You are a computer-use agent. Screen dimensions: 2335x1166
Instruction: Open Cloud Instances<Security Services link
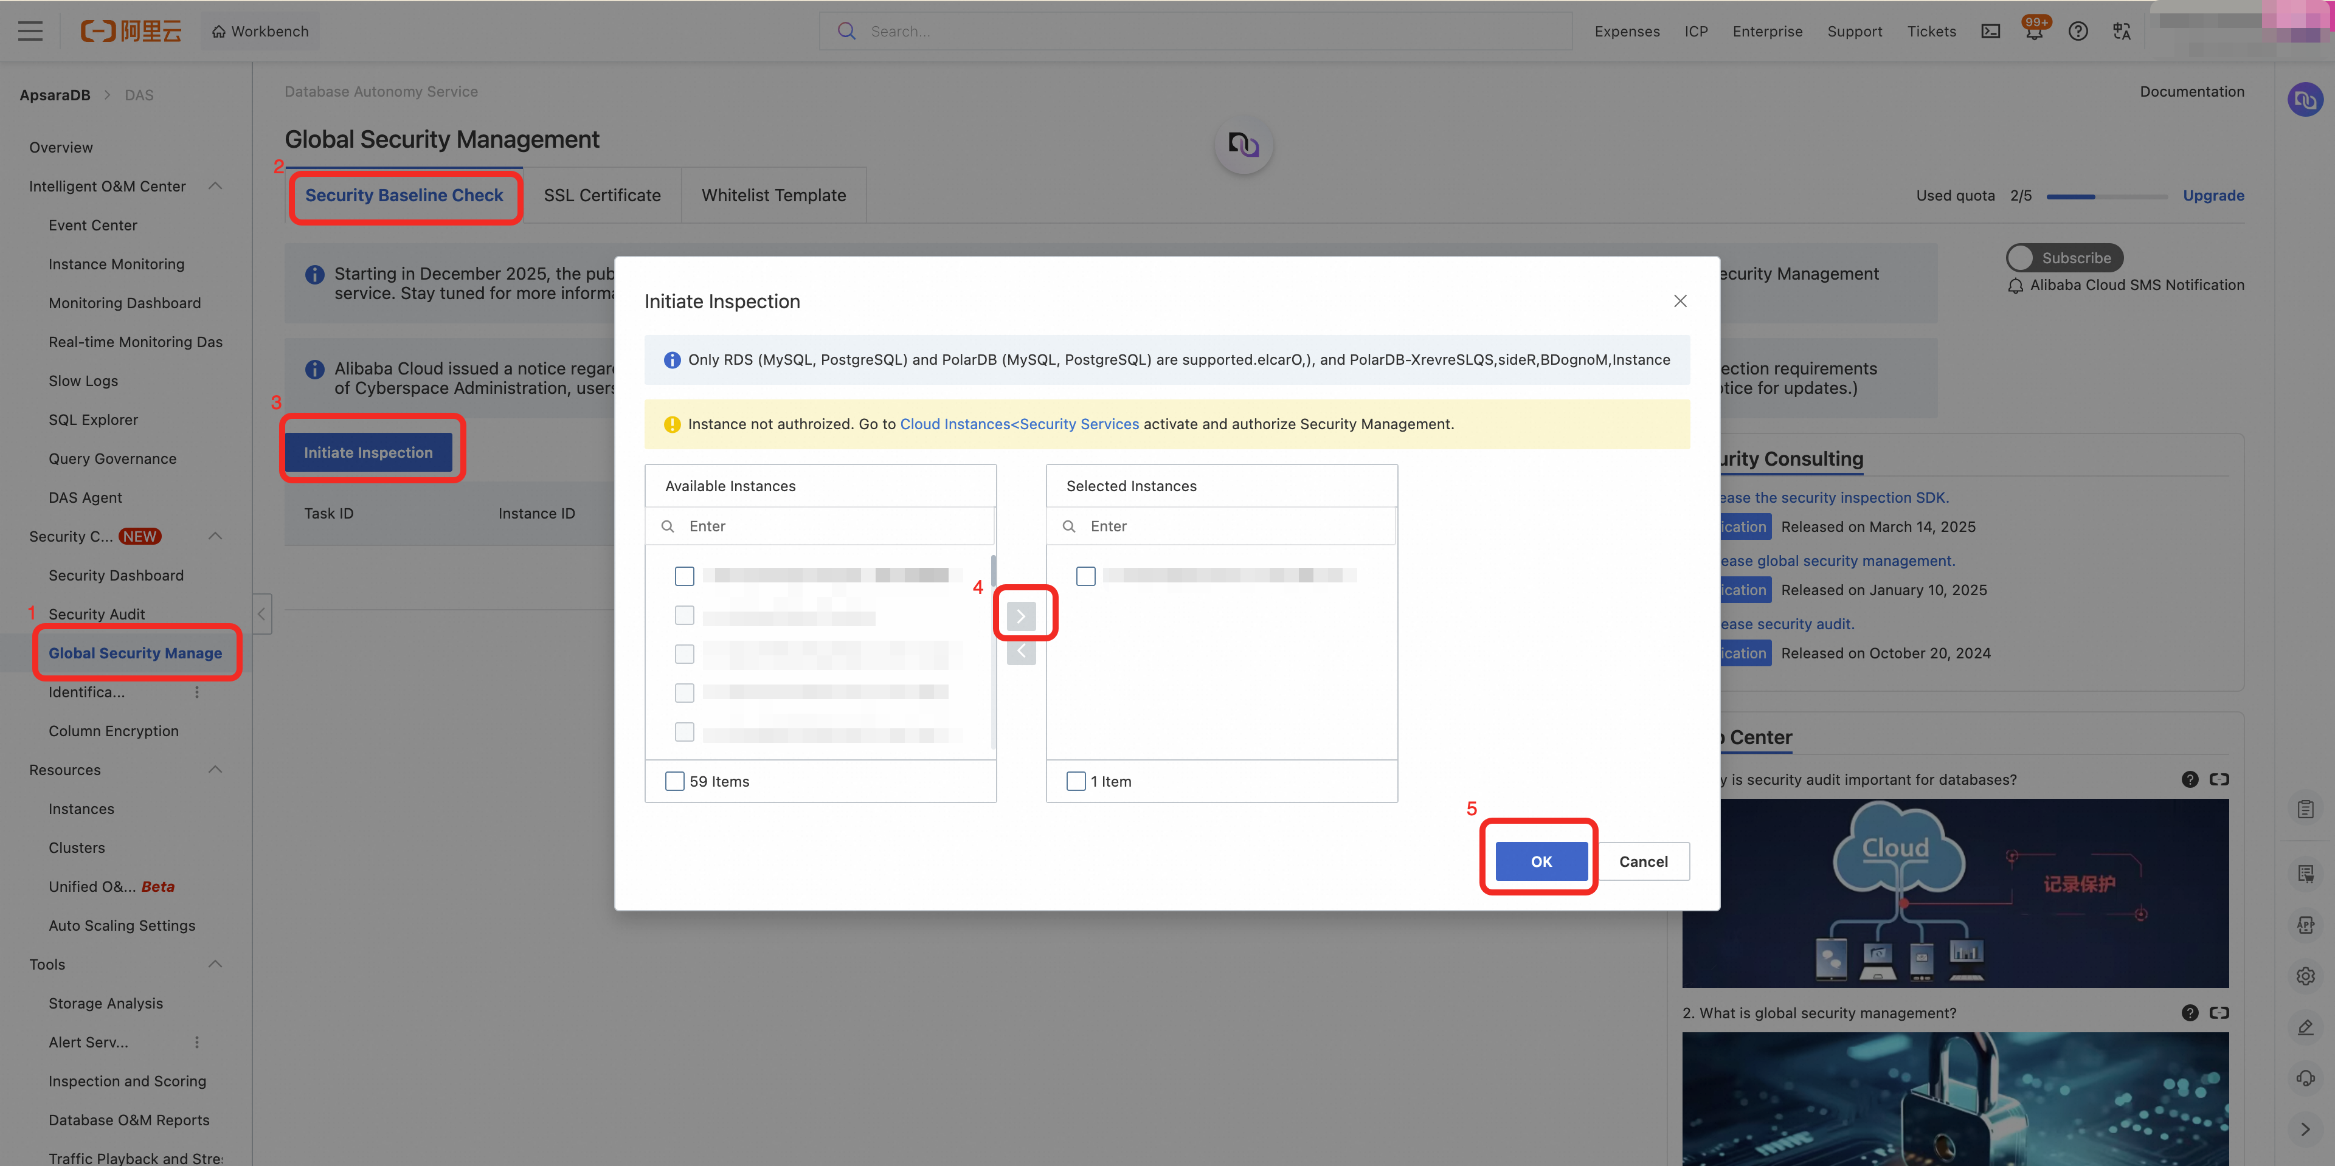click(x=1019, y=424)
